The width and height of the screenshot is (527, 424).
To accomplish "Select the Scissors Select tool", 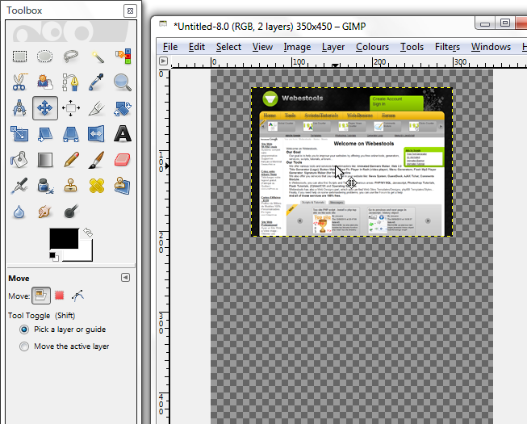I will [19, 82].
